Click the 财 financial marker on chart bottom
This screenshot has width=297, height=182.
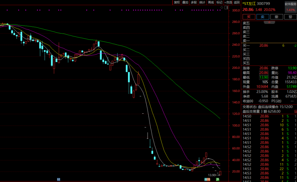point(58,179)
